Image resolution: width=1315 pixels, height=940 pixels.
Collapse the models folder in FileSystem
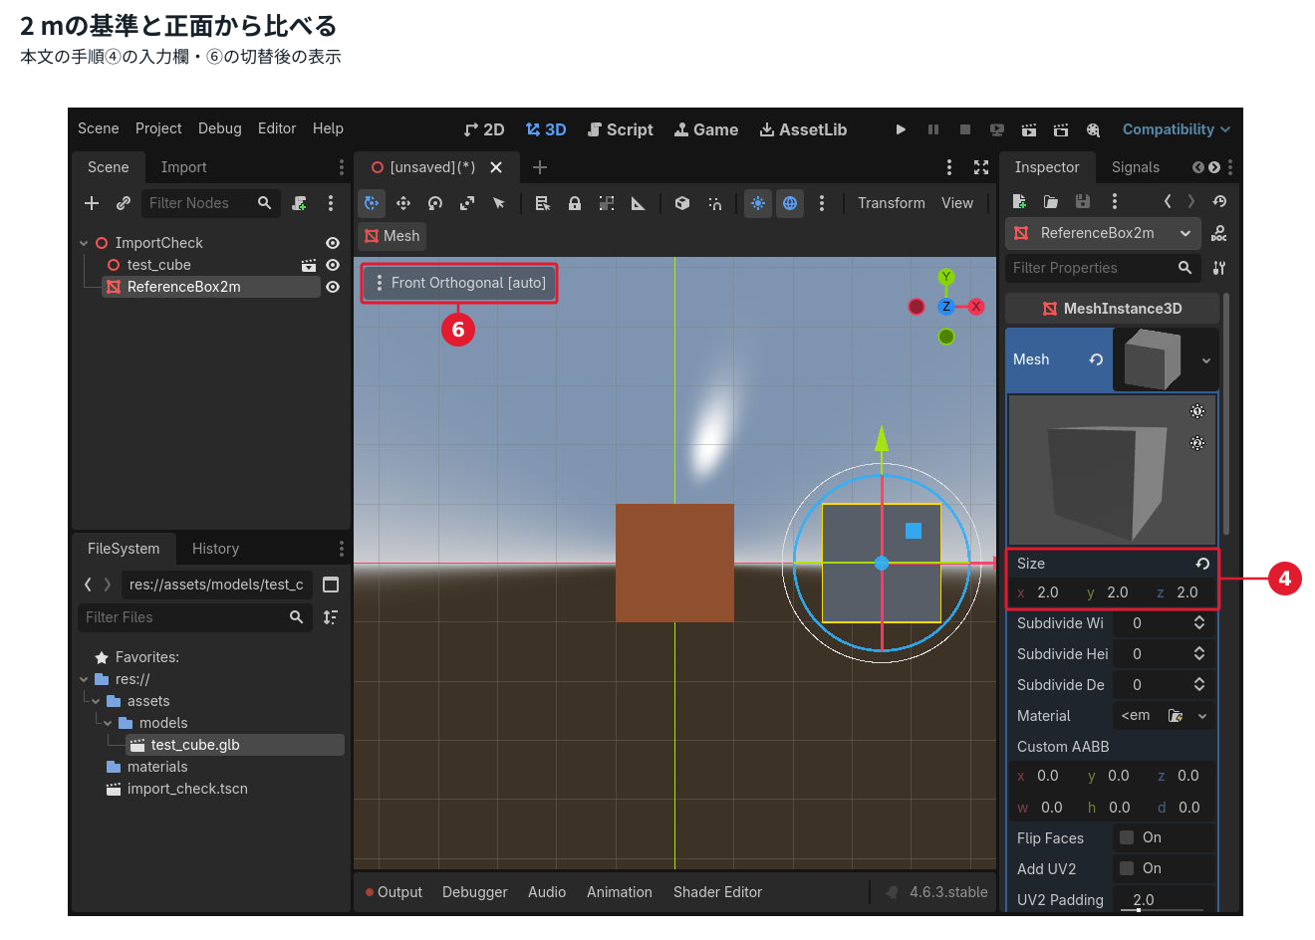pos(108,723)
